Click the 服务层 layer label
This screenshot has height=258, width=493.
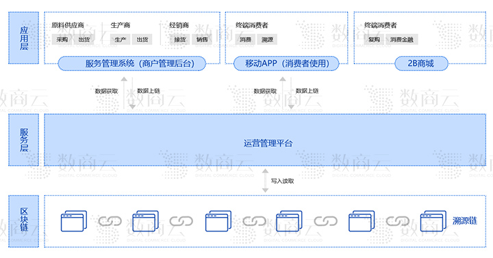[24, 140]
